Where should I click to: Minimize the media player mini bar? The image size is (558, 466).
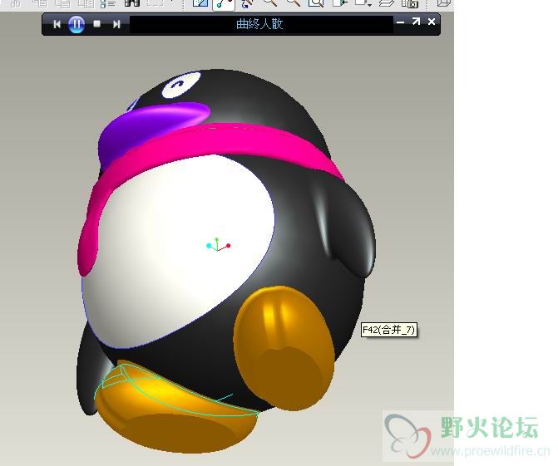tap(400, 22)
